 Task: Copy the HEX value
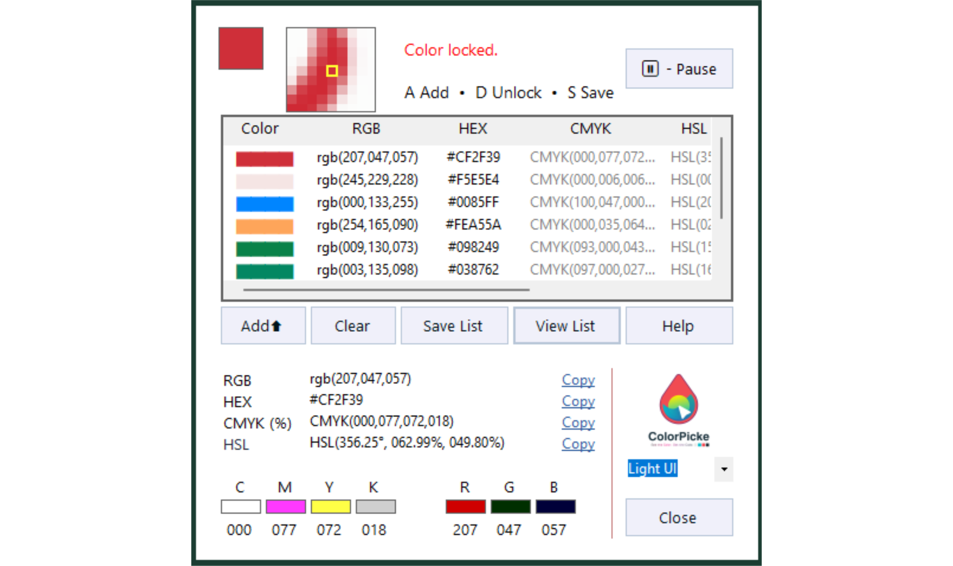[x=578, y=401]
